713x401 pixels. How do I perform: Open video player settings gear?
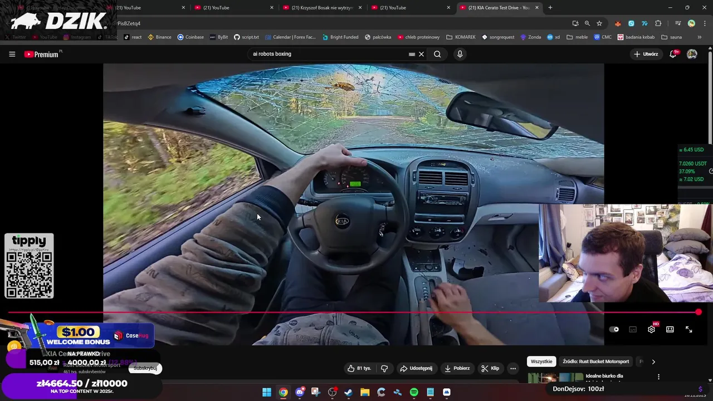pyautogui.click(x=651, y=329)
